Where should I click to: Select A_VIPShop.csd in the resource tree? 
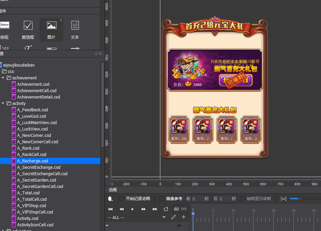[31, 205]
